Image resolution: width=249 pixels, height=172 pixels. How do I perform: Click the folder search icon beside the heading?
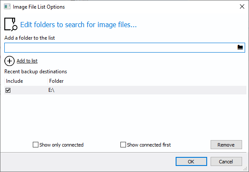tap(11, 24)
